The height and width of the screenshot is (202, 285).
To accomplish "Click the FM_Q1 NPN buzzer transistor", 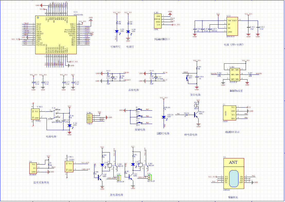I will (197, 114).
